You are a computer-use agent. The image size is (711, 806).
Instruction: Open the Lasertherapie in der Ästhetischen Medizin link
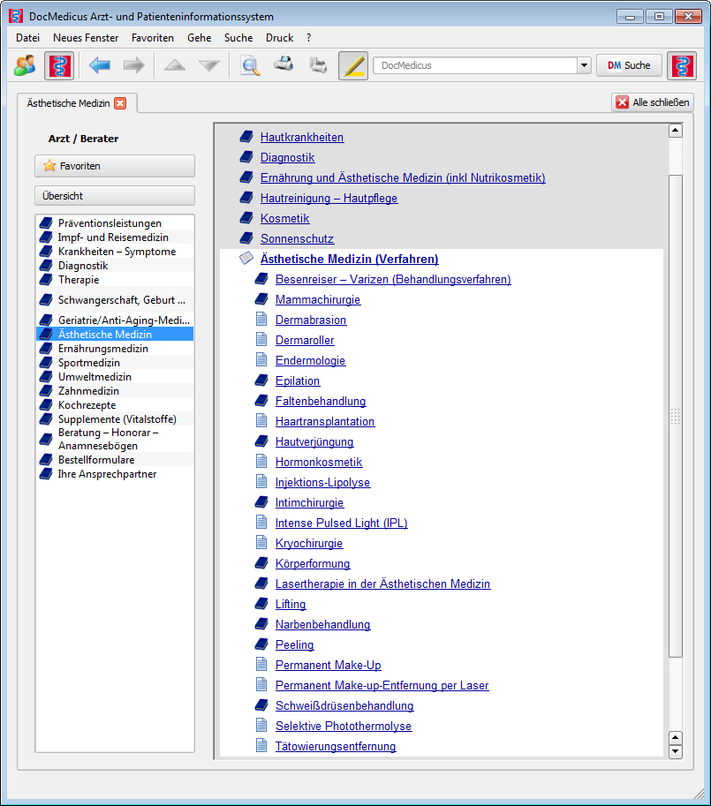point(382,584)
